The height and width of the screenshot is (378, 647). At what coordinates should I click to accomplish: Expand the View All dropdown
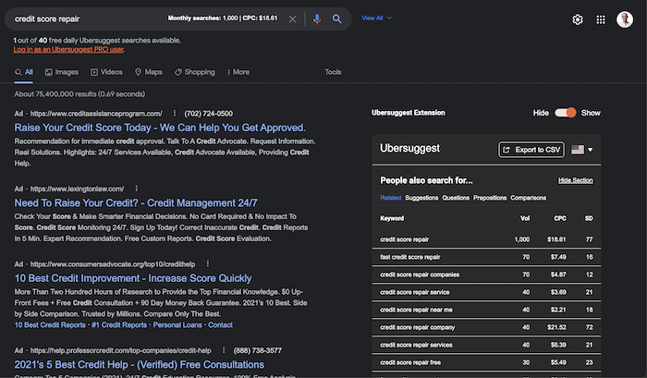tap(376, 18)
